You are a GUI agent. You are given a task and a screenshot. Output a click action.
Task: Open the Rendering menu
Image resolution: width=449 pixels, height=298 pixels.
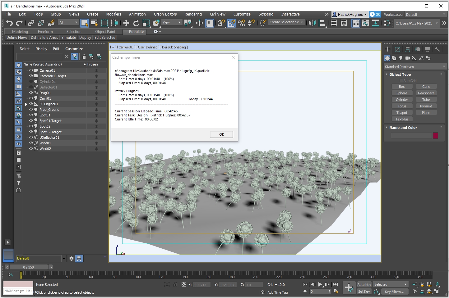pyautogui.click(x=193, y=14)
